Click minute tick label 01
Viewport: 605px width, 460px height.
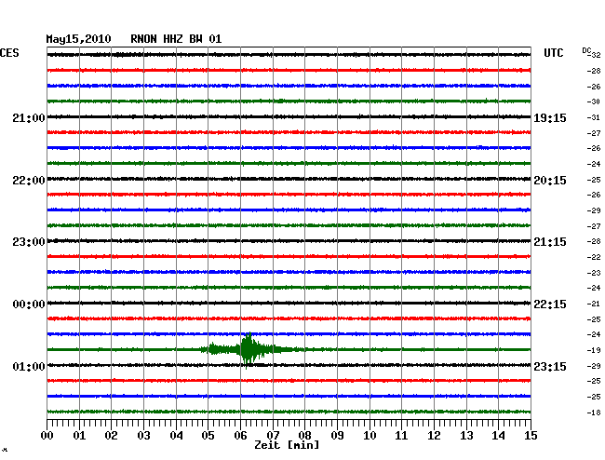(79, 436)
